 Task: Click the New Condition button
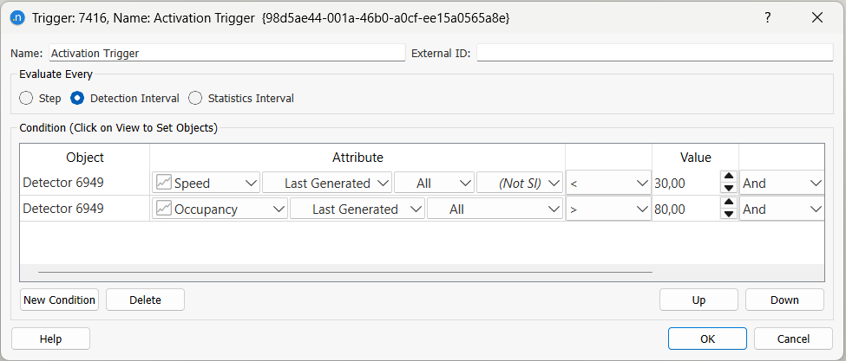click(x=59, y=300)
